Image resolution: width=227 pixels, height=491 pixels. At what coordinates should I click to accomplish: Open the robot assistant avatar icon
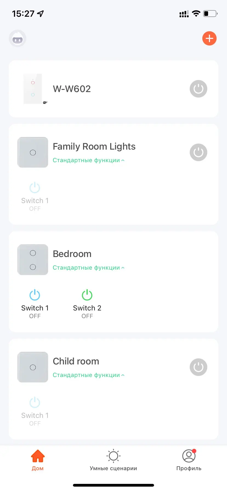pos(18,39)
